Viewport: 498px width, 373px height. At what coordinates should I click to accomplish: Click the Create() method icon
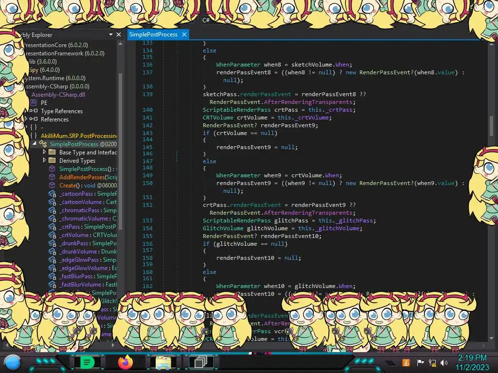[x=52, y=185]
